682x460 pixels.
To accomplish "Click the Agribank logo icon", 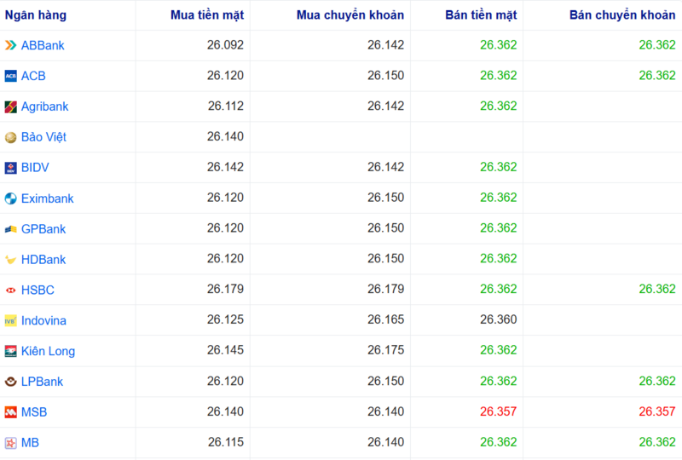I will pos(10,106).
